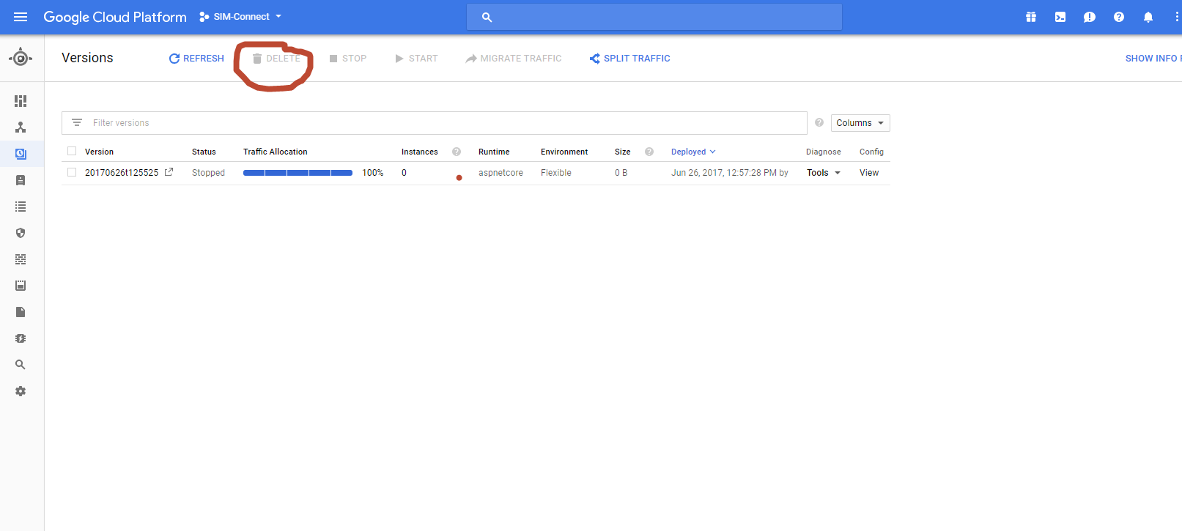The image size is (1182, 531).
Task: Open the Security scans shield icon
Action: point(21,233)
